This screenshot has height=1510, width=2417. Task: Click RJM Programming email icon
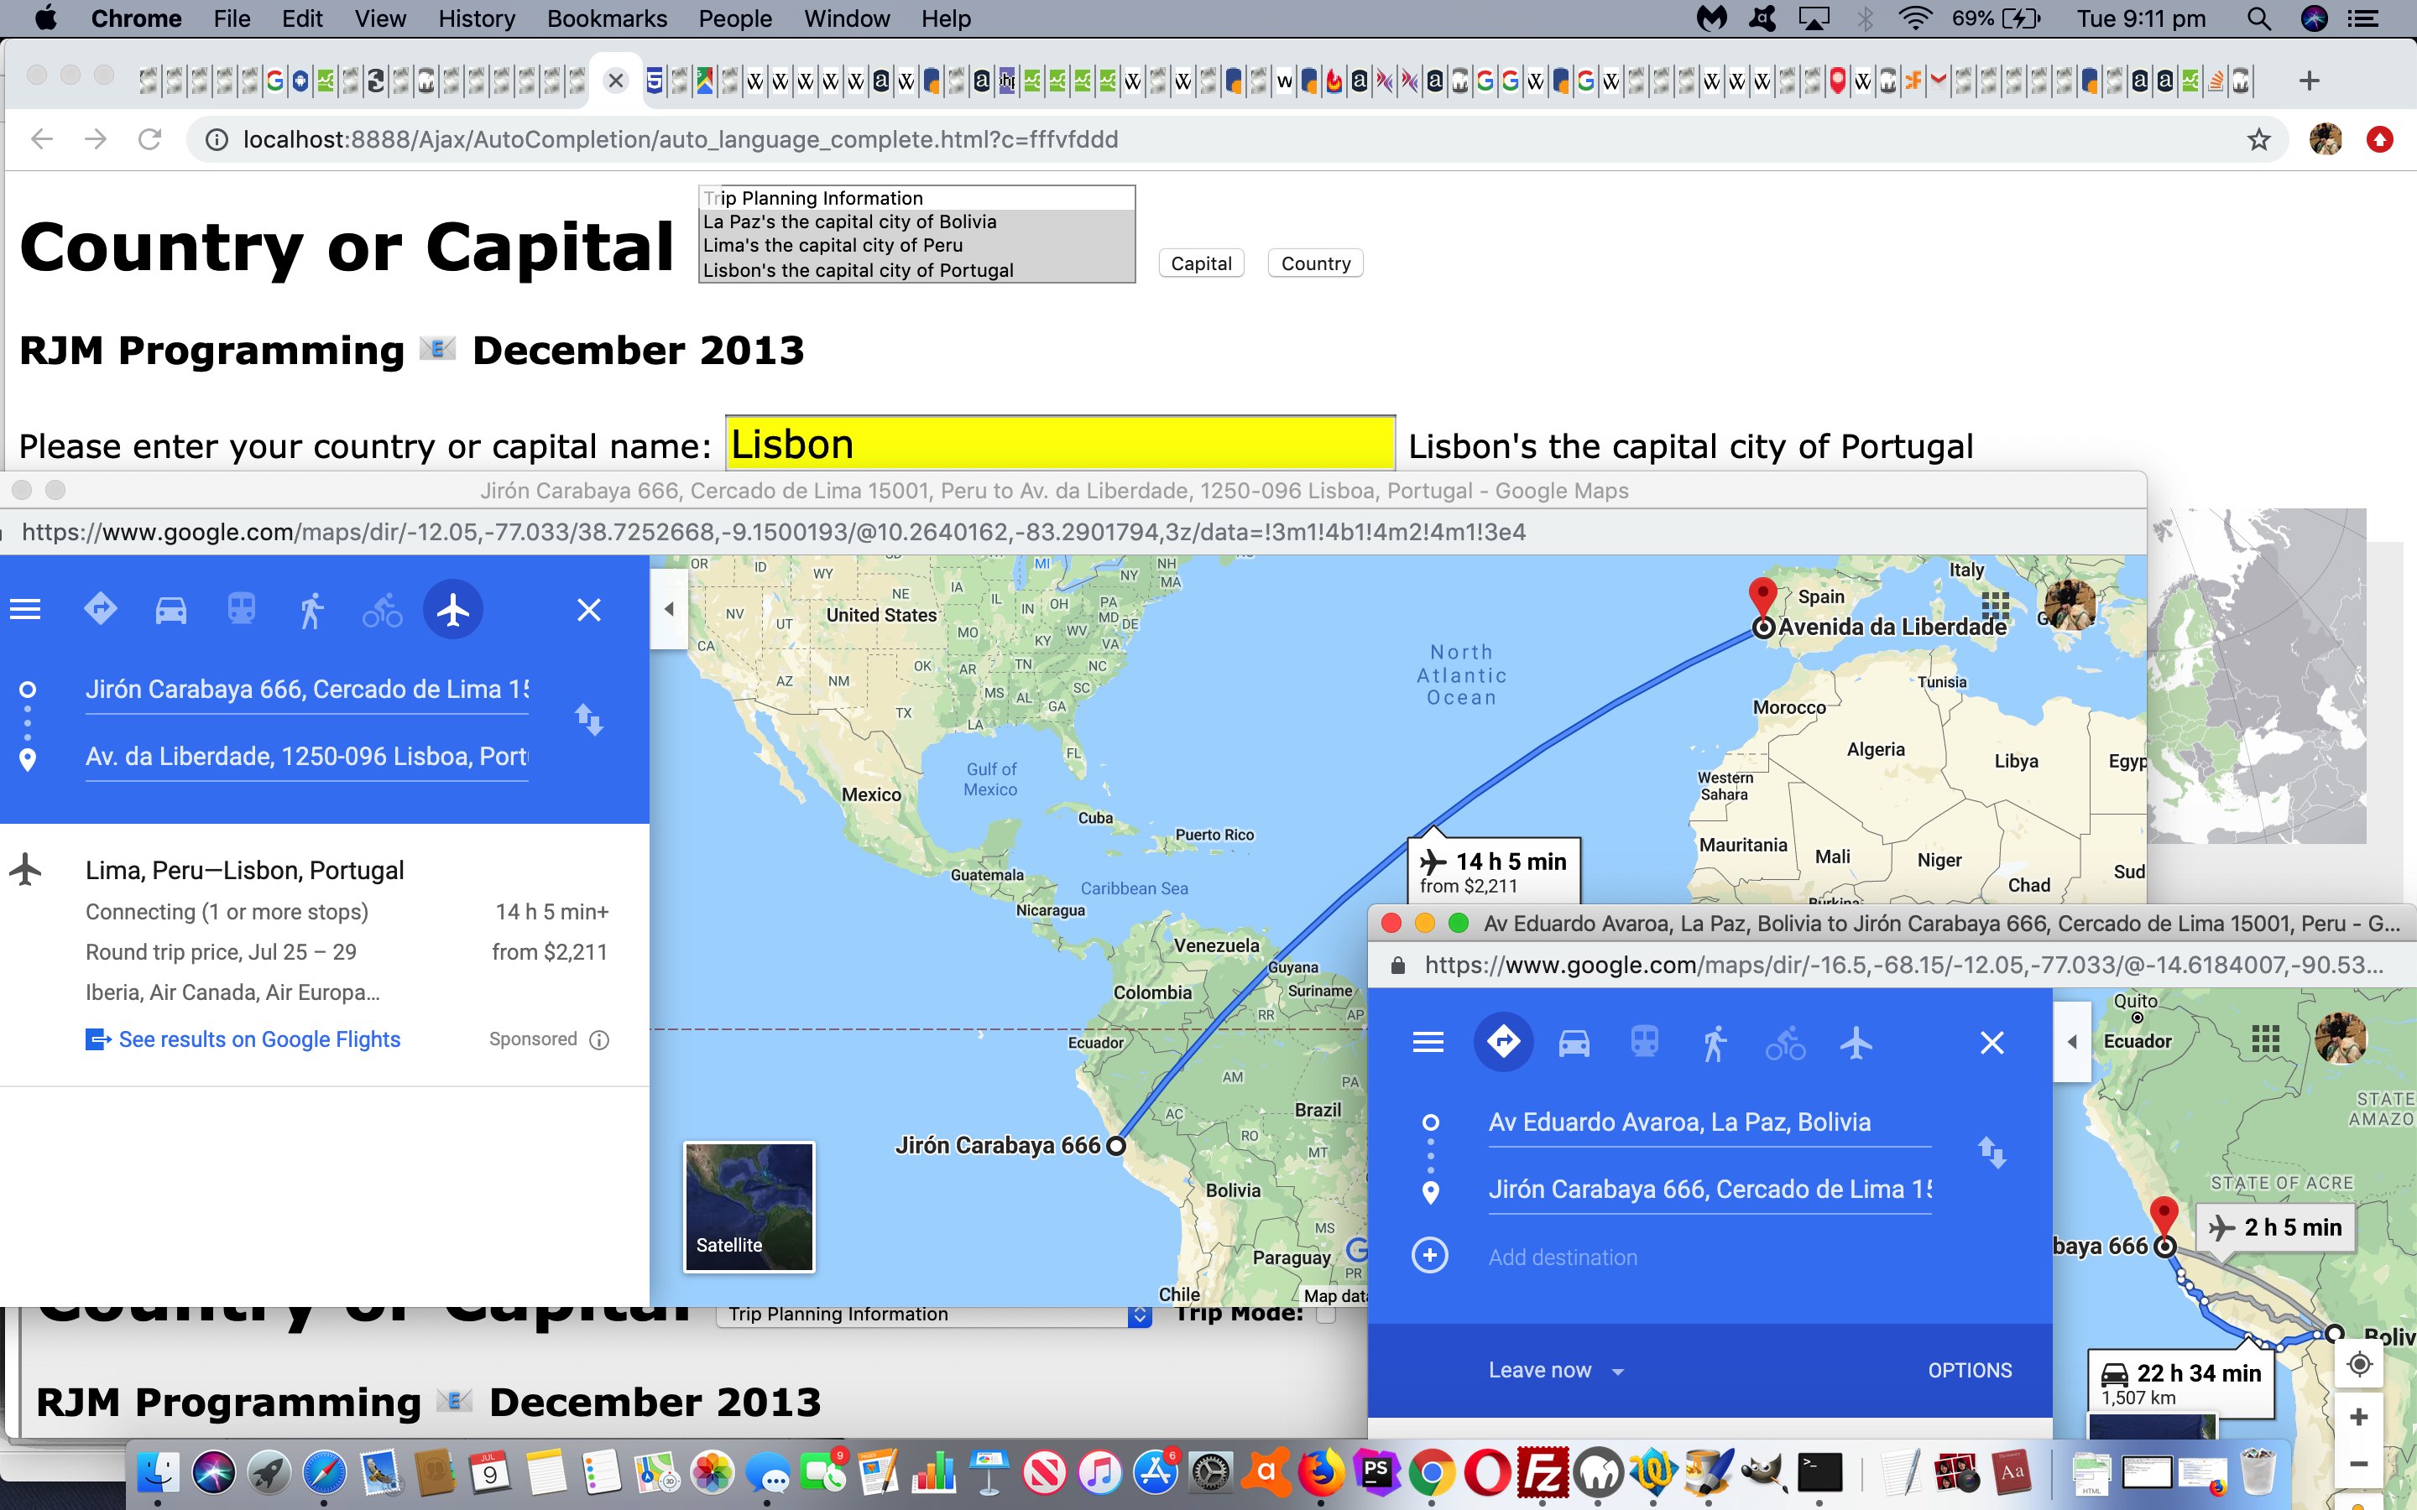(x=437, y=348)
